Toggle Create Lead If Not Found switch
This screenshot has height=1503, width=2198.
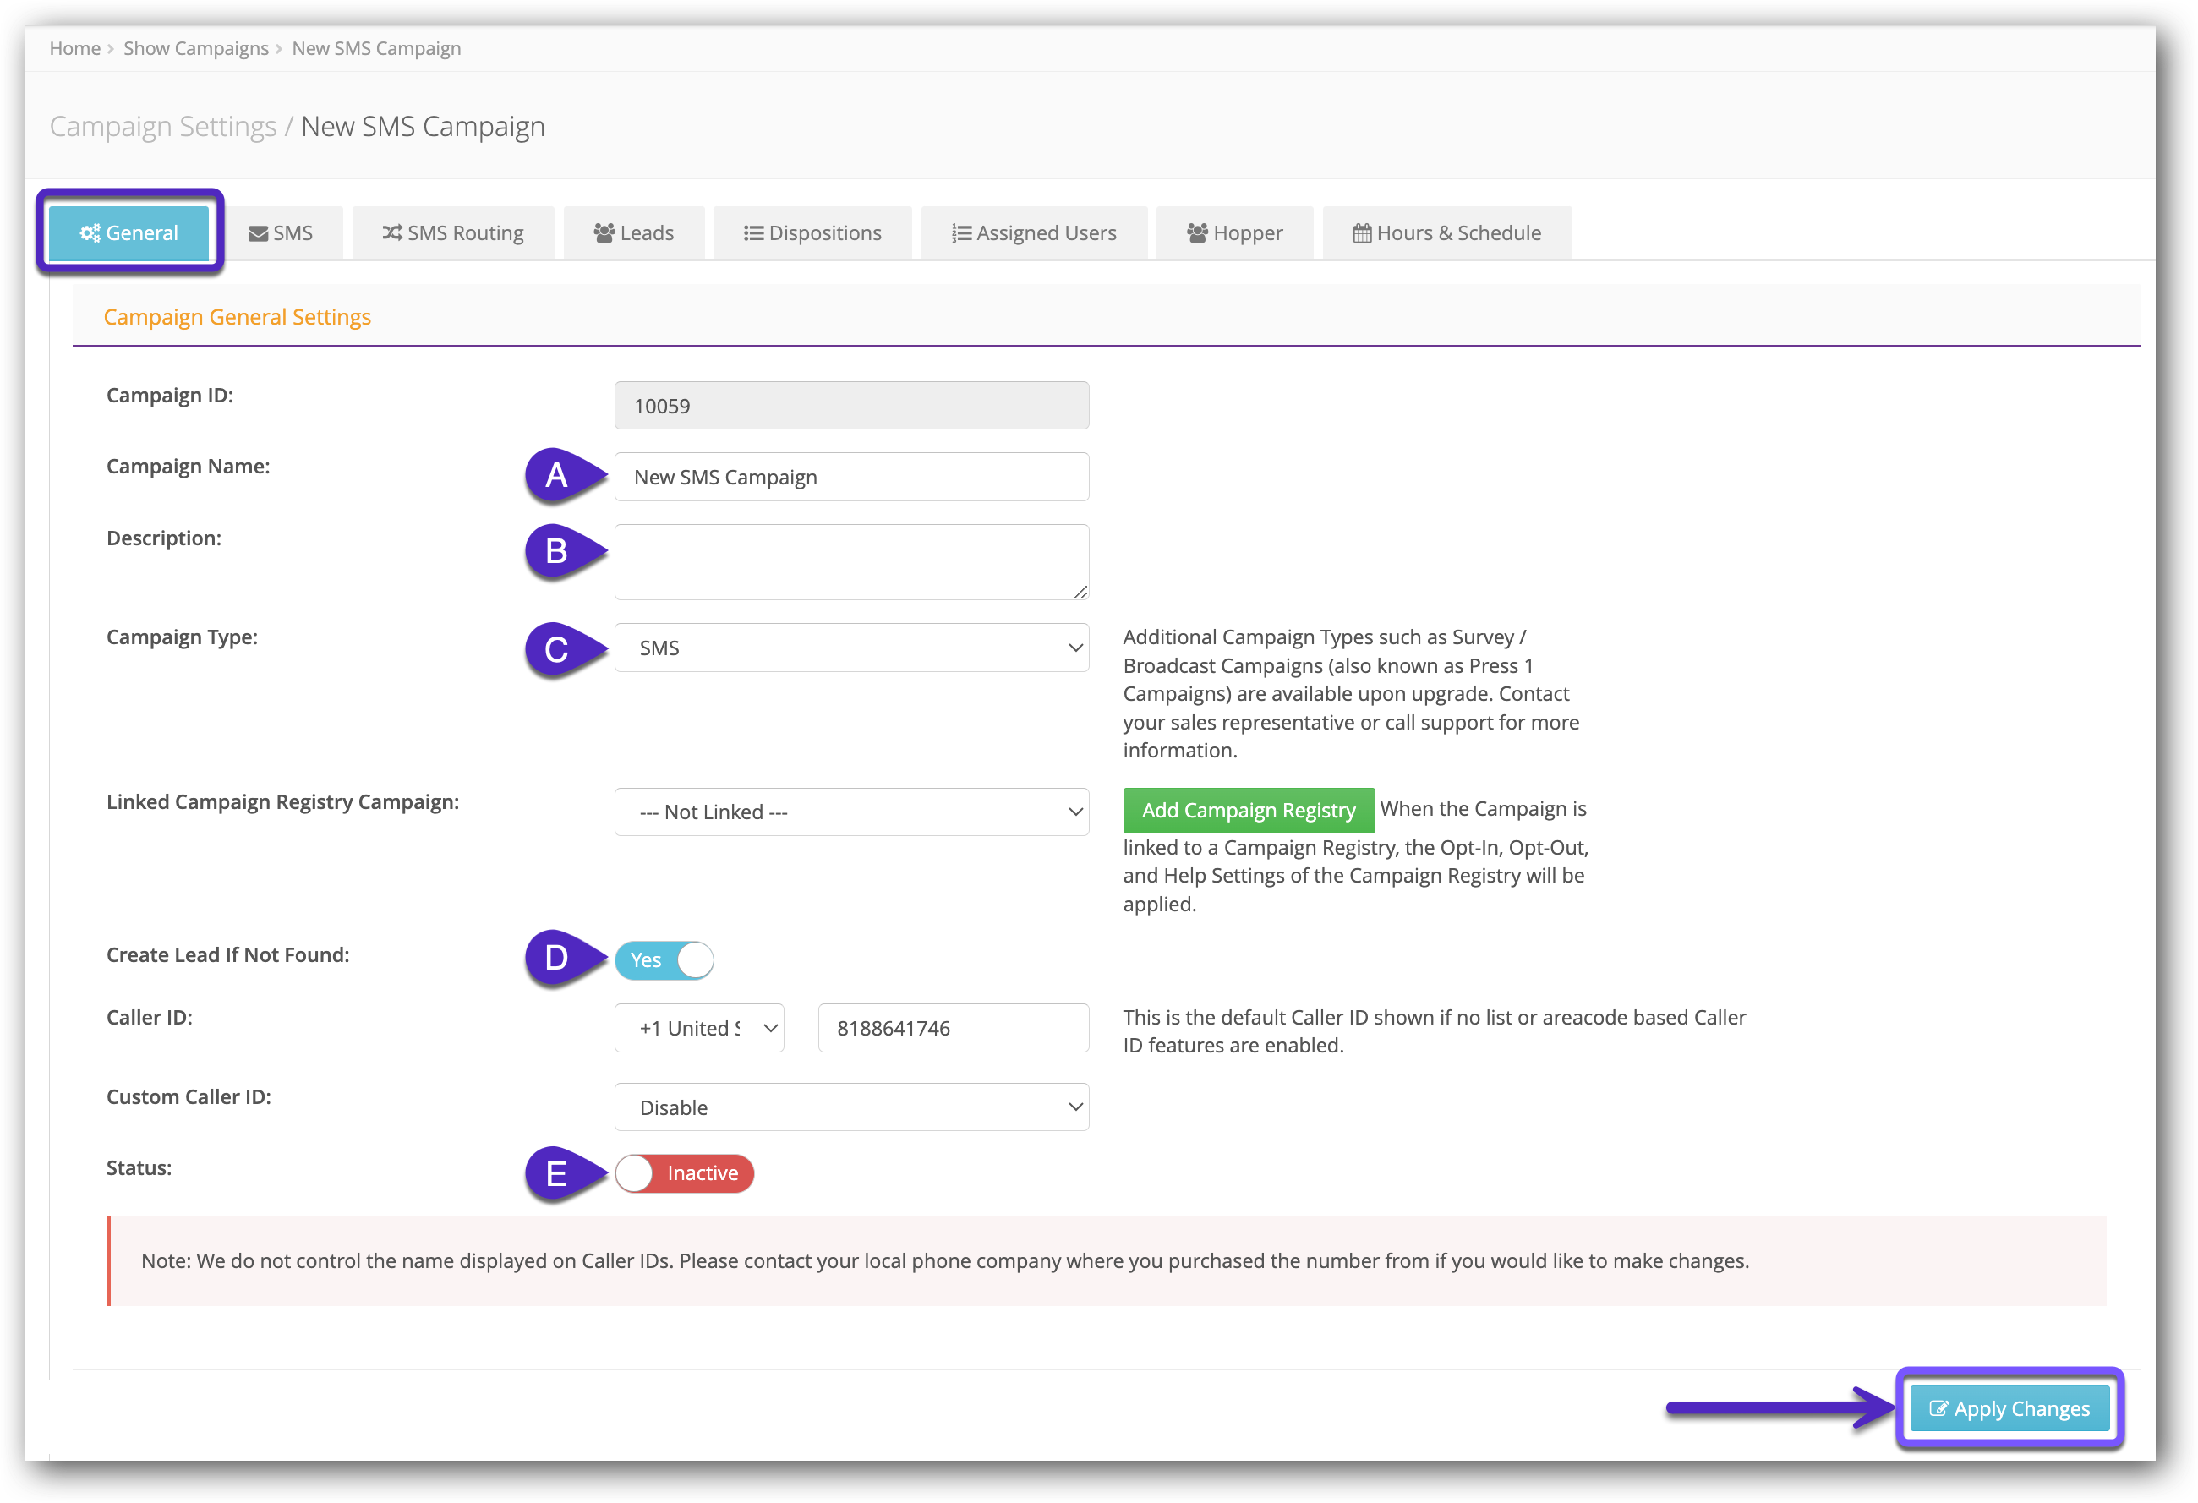pos(664,960)
